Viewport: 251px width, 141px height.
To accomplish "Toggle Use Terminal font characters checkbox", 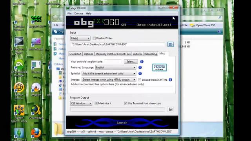I will point(125,103).
